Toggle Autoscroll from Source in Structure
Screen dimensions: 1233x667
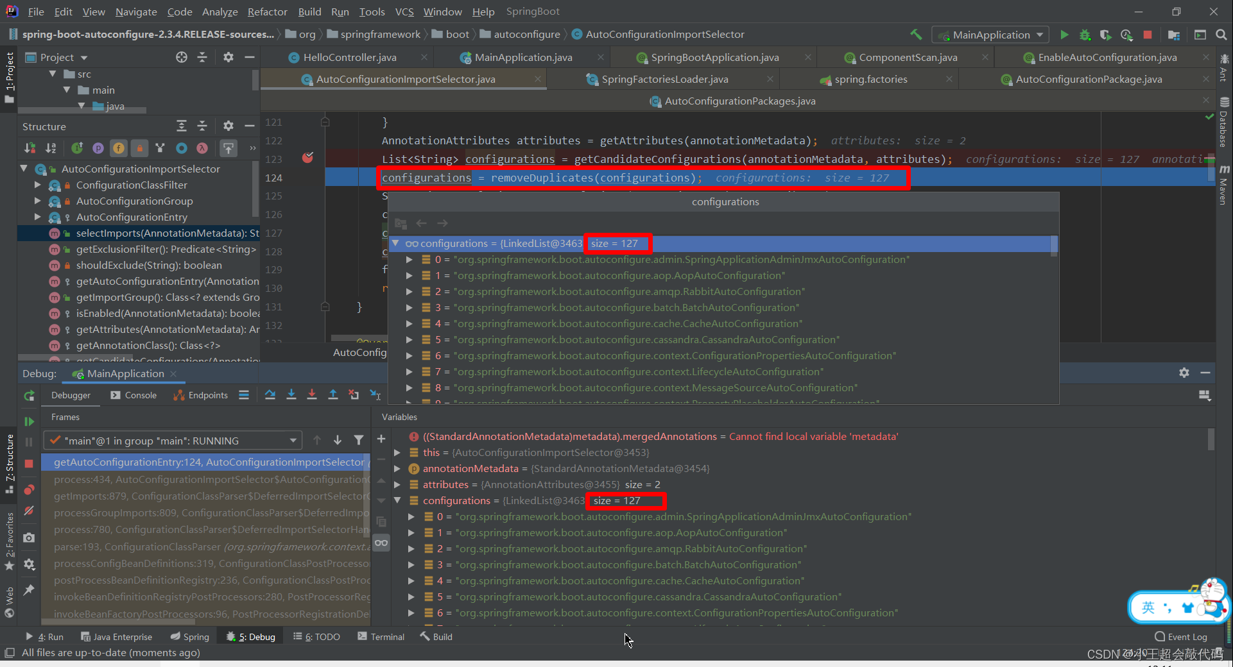click(x=228, y=148)
